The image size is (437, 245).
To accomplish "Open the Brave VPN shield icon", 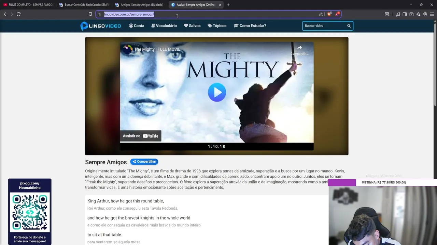I will tap(425, 14).
